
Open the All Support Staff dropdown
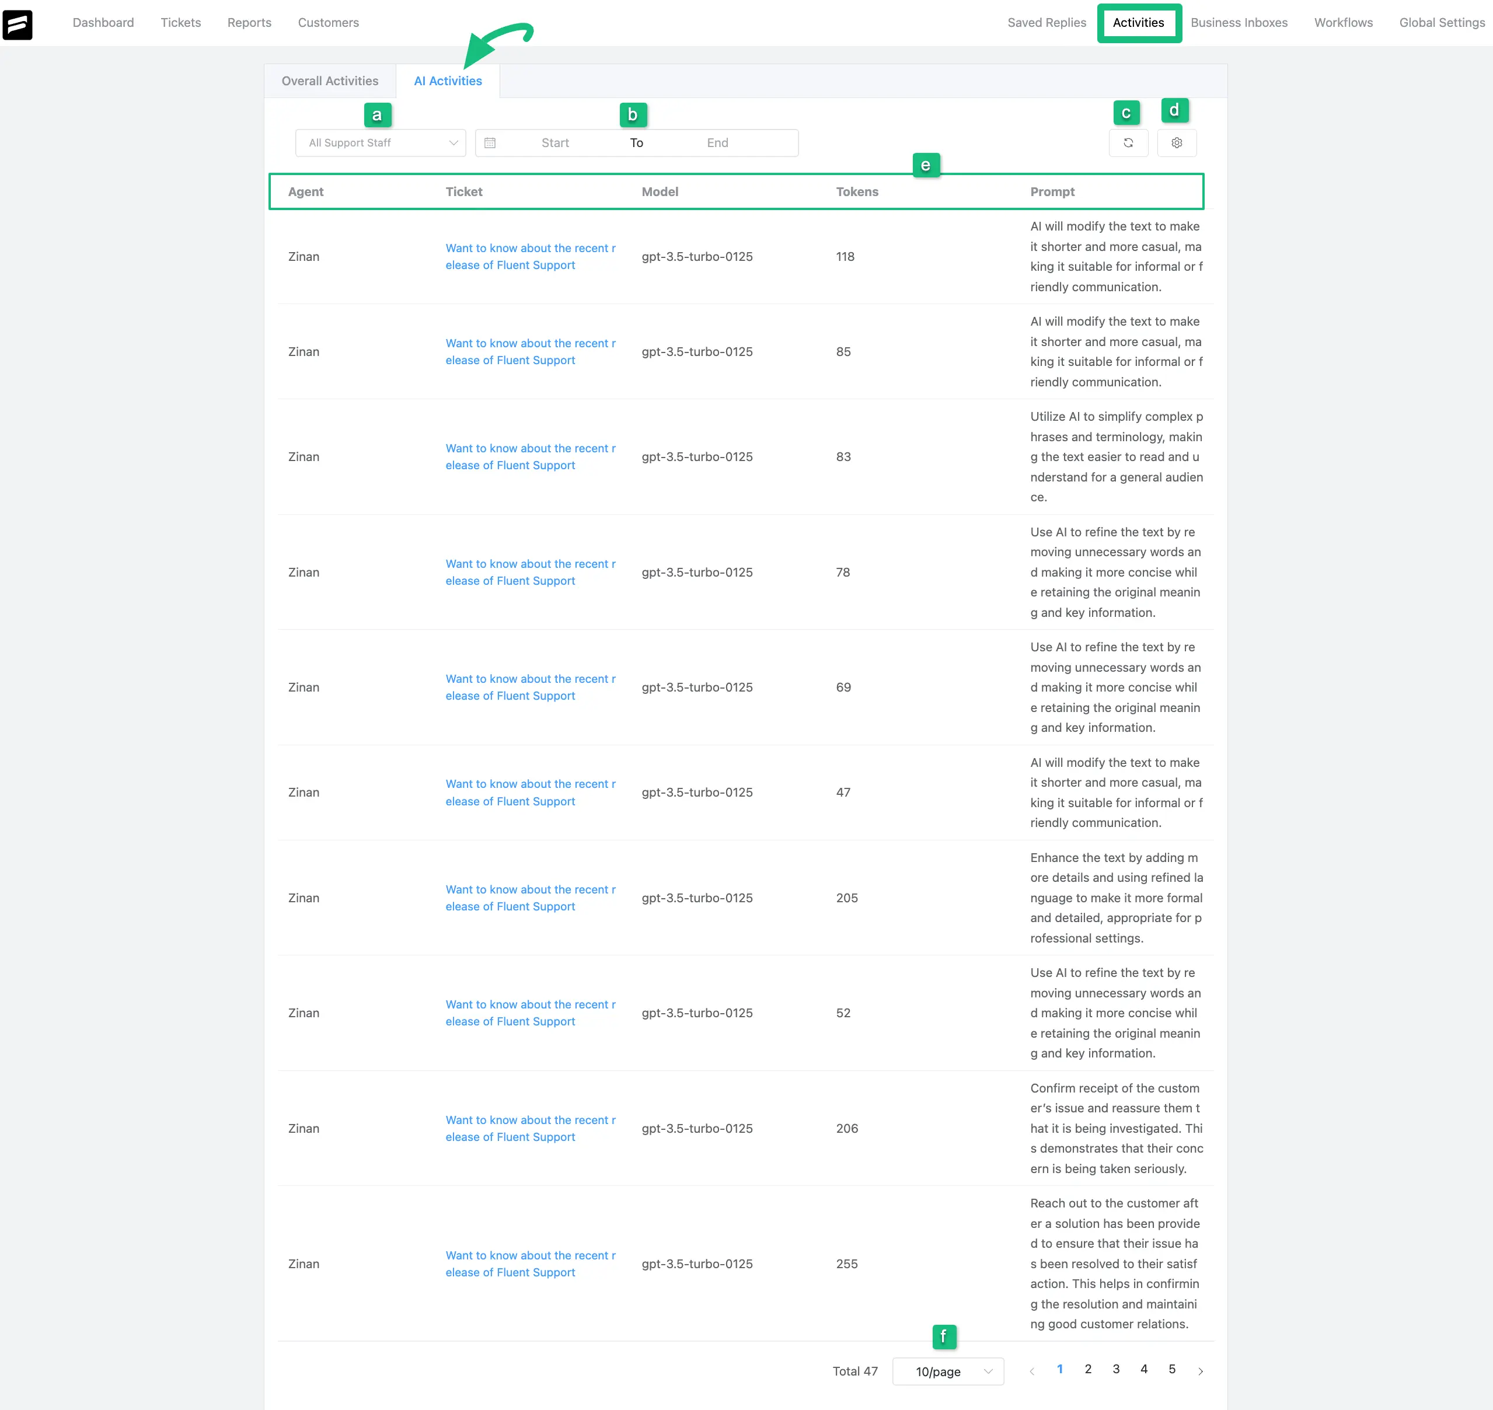point(381,143)
